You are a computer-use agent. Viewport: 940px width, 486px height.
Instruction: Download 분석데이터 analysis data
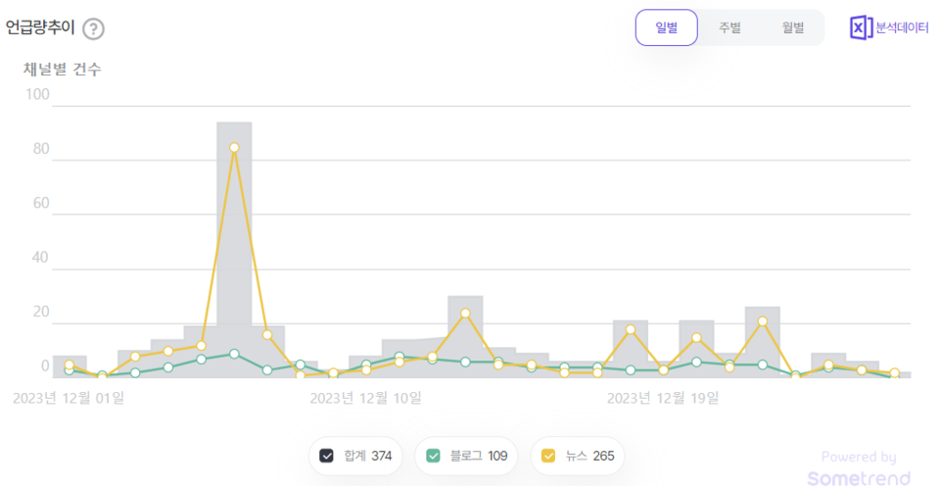pos(902,27)
